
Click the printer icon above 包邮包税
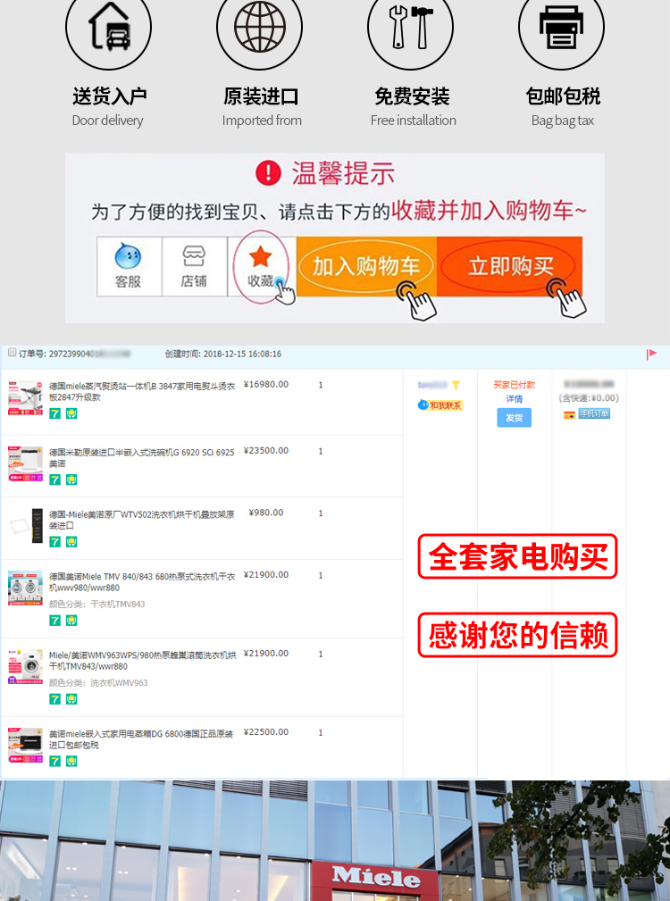[x=561, y=27]
